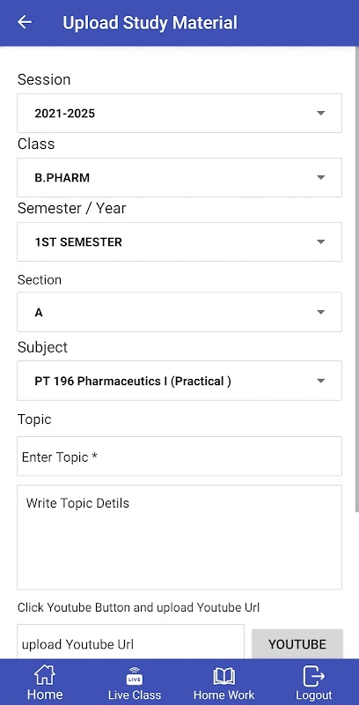Tap the back arrow icon
The width and height of the screenshot is (359, 705).
coord(25,22)
